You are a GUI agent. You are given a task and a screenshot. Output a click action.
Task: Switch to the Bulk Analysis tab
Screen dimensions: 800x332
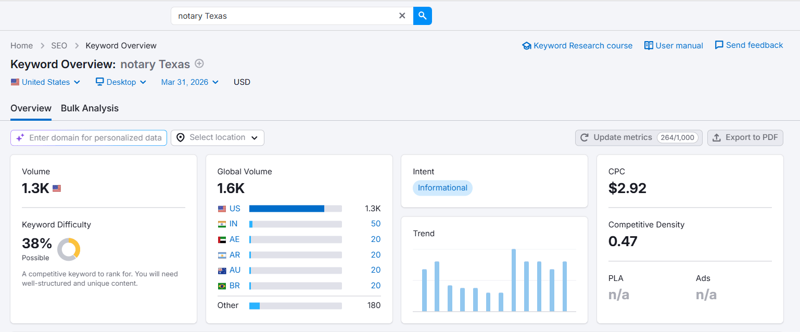[x=90, y=108]
